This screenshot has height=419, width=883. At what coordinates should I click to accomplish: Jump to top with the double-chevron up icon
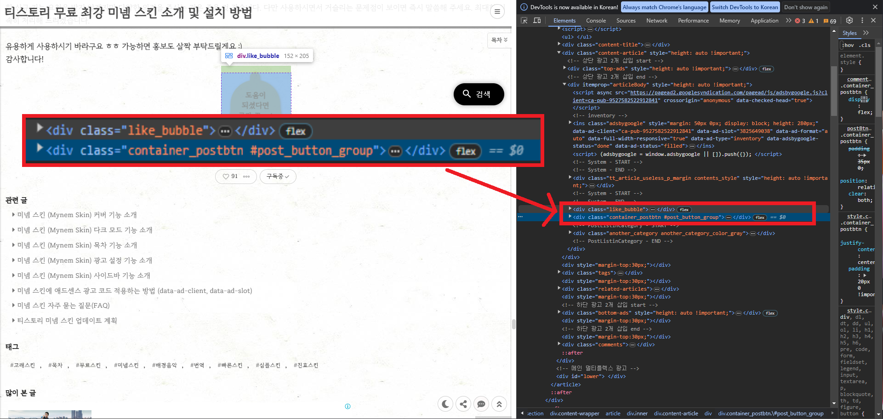(499, 404)
